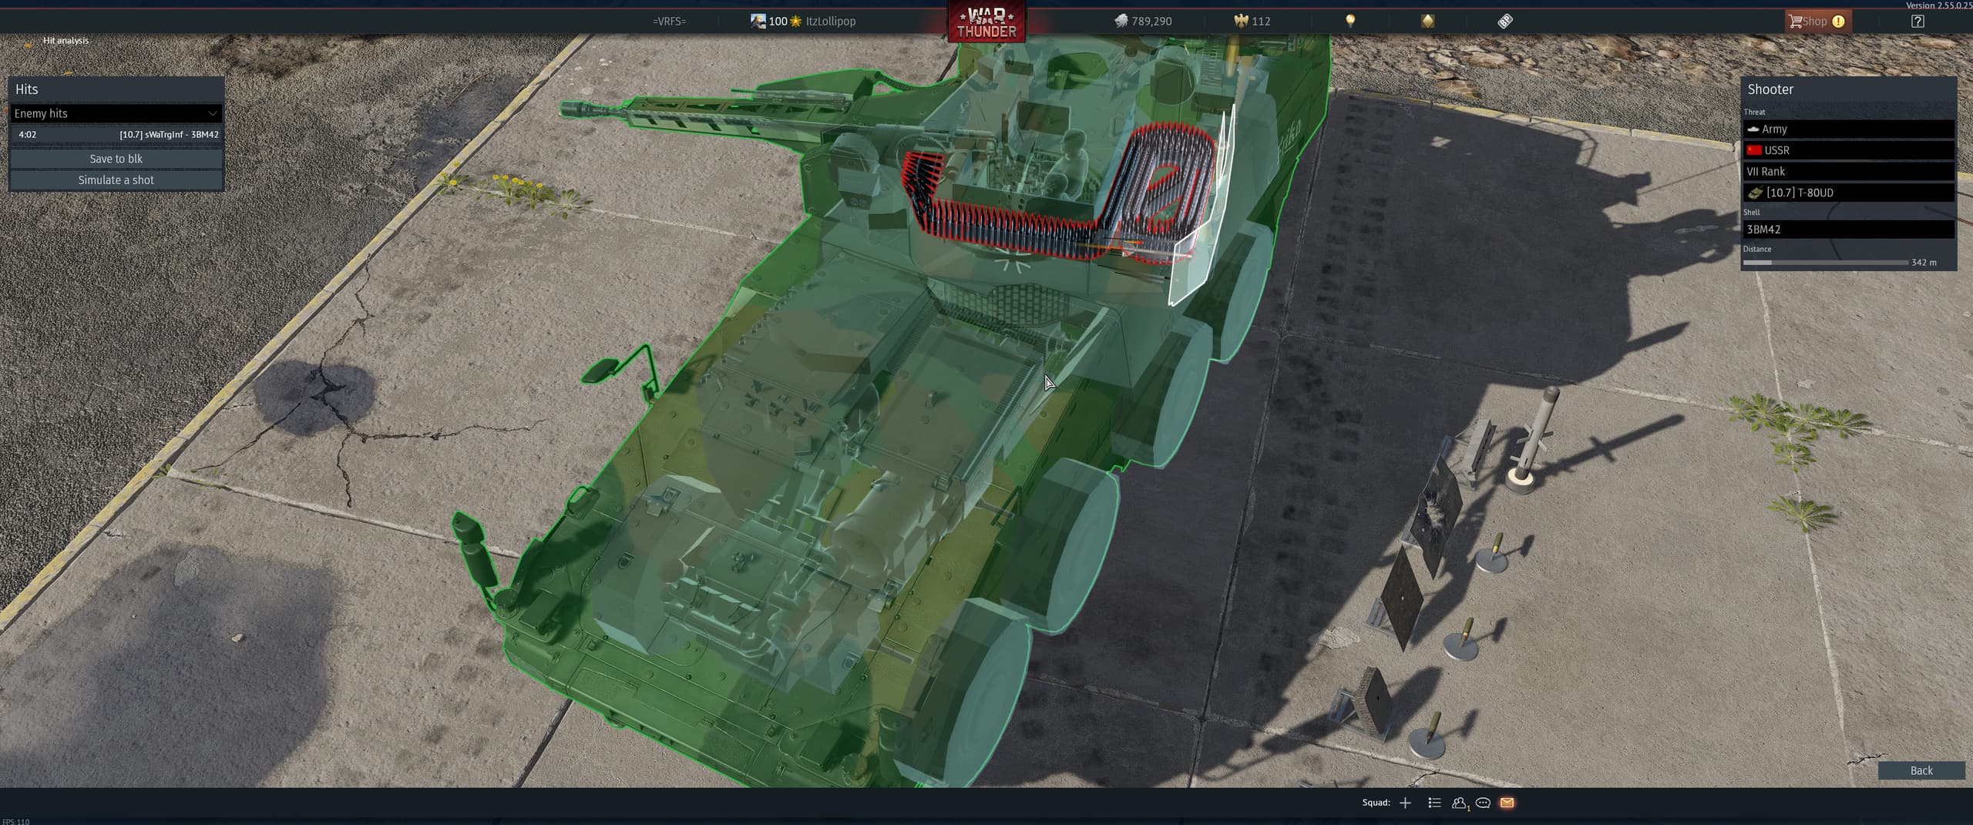Click the War Thunder logo
Screen dimensions: 1973x825
tap(986, 22)
